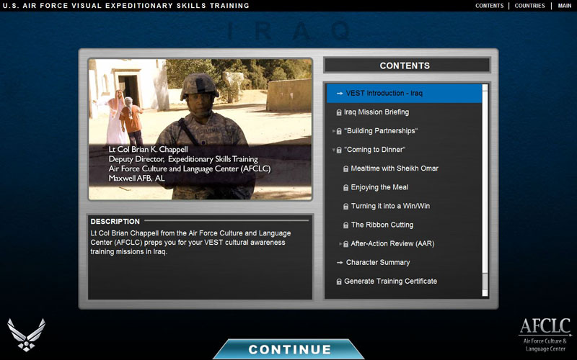Screen dimensions: 577x360
Task: Click the CONTINUE button
Action: 289,349
